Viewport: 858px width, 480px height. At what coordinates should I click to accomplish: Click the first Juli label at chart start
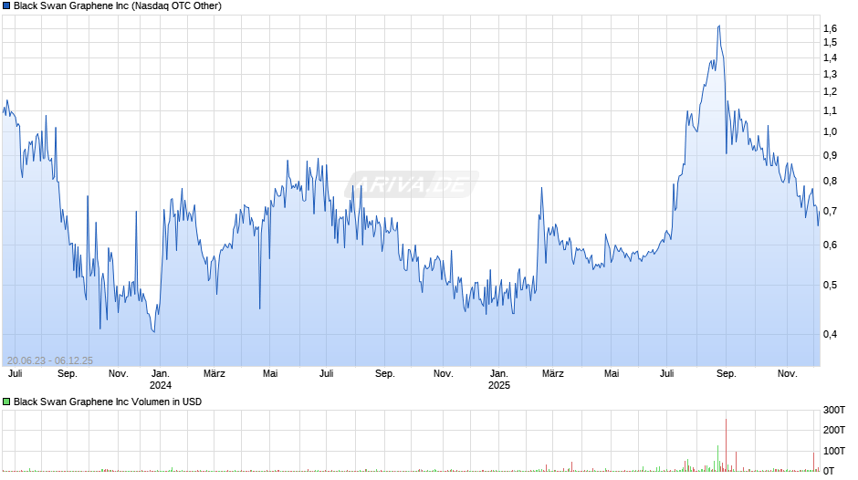click(x=16, y=374)
